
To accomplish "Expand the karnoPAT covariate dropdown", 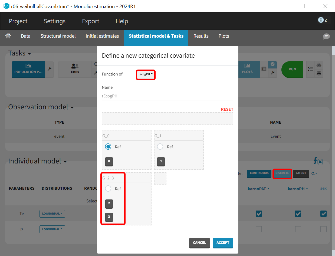I will (259, 189).
